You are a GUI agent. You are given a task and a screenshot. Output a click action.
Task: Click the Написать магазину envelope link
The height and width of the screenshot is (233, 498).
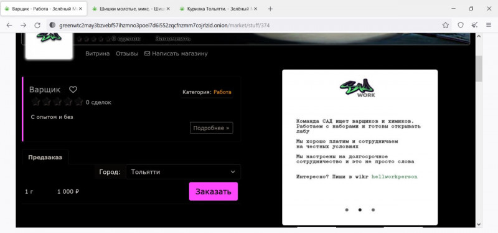[176, 54]
